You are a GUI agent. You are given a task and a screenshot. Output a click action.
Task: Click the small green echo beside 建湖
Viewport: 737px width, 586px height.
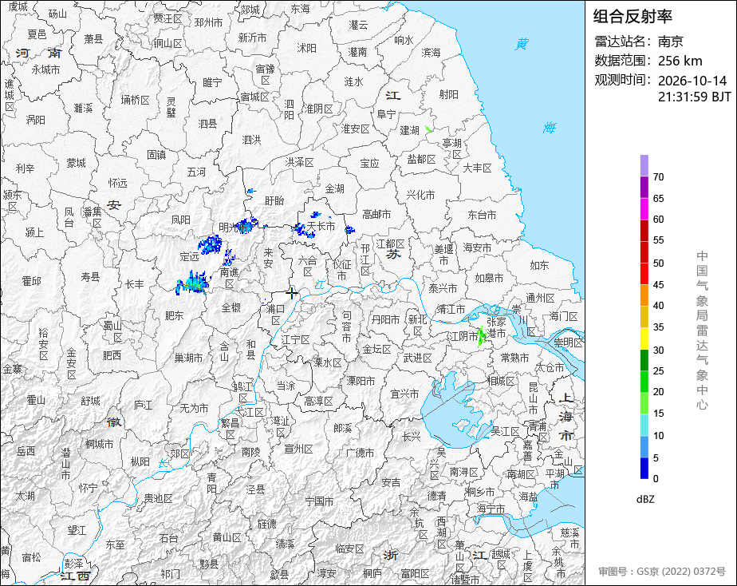point(428,129)
